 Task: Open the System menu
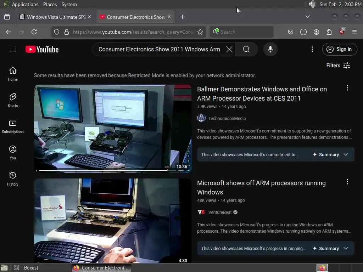click(69, 4)
